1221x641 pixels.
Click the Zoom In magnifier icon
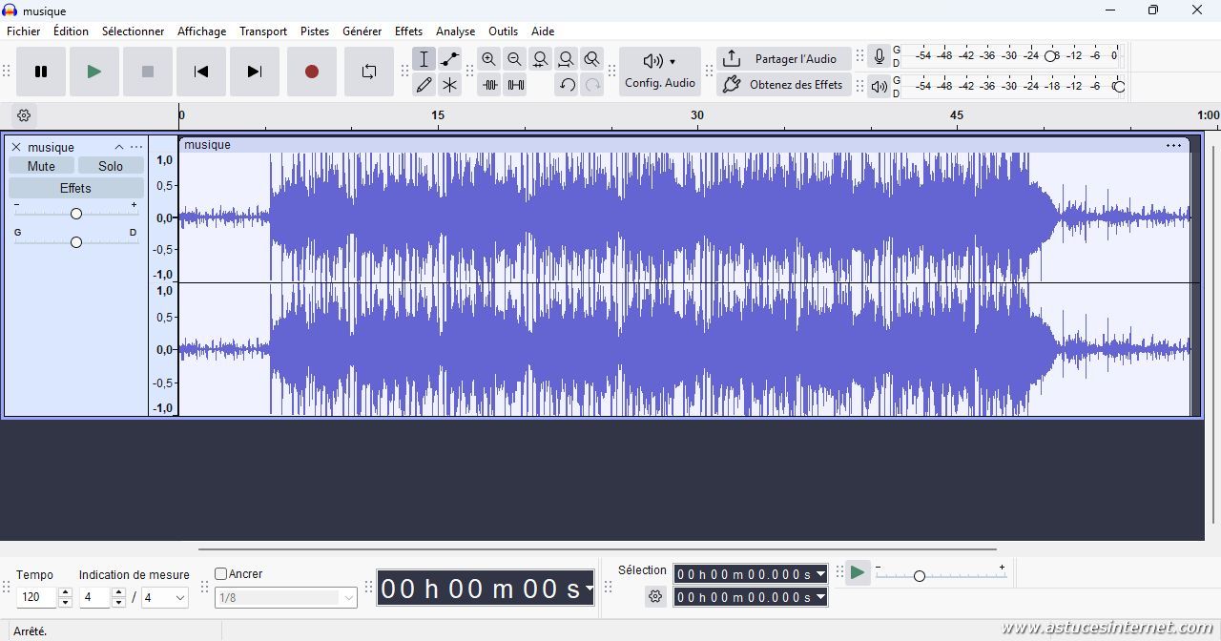click(x=488, y=59)
